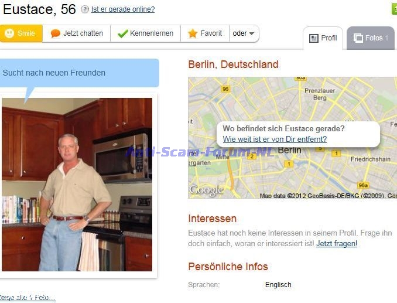Click the Fotos tab gallery icon
The height and width of the screenshot is (303, 397).
[x=358, y=38]
